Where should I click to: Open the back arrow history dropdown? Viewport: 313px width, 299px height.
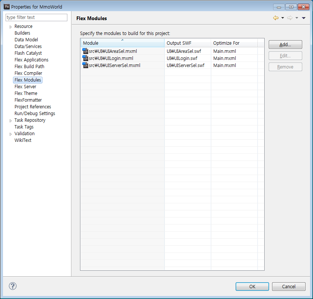point(282,18)
